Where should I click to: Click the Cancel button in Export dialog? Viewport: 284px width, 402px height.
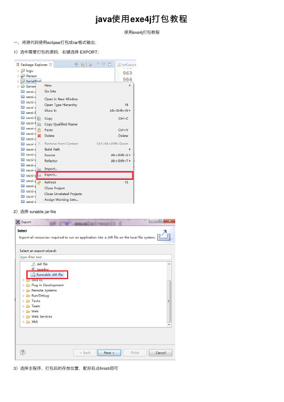161,353
